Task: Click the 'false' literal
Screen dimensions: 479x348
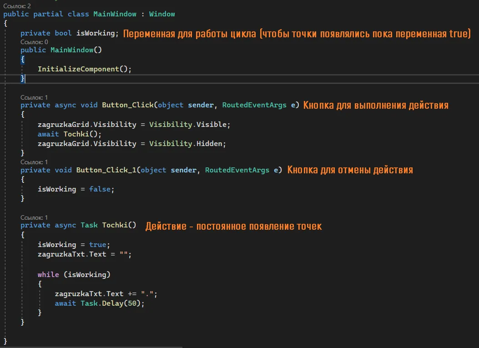Action: point(100,189)
